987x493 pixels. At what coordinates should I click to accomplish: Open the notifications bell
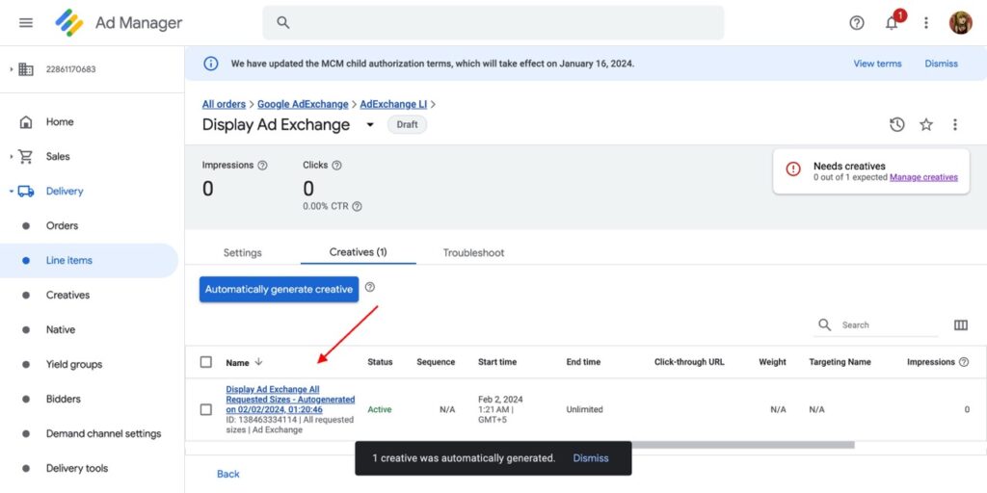pos(892,23)
